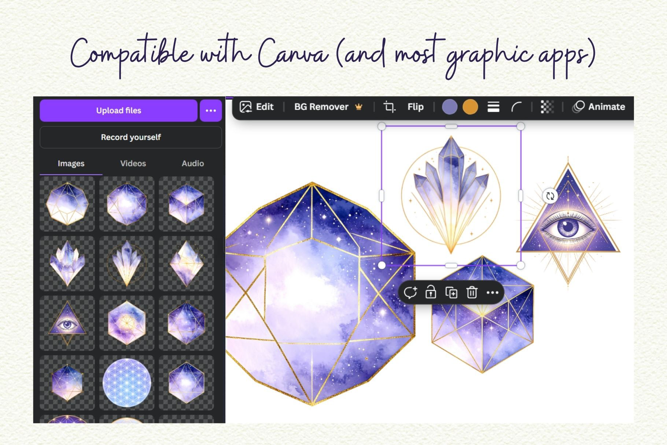Image resolution: width=667 pixels, height=445 pixels.
Task: Open the floating toolbar more options
Action: (x=492, y=293)
